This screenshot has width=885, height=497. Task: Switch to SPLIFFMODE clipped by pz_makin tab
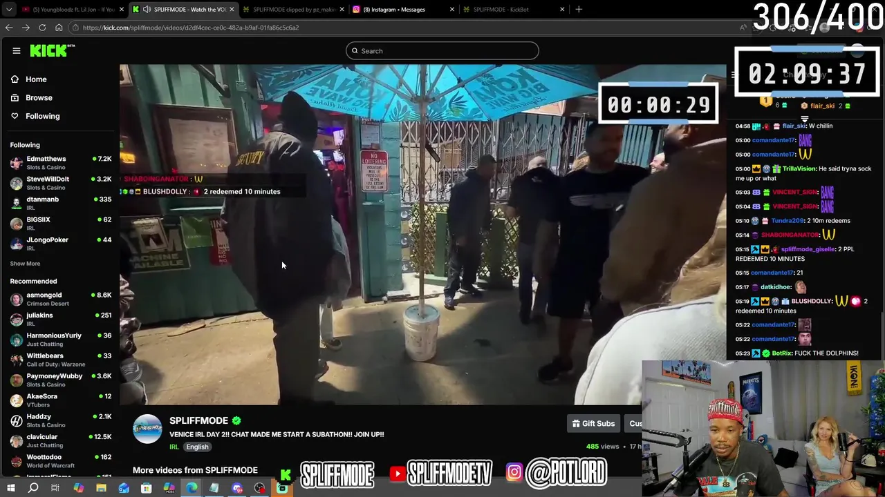click(x=294, y=10)
